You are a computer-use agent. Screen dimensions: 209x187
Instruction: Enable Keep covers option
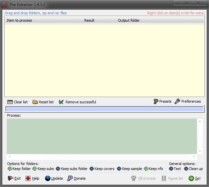(102, 169)
